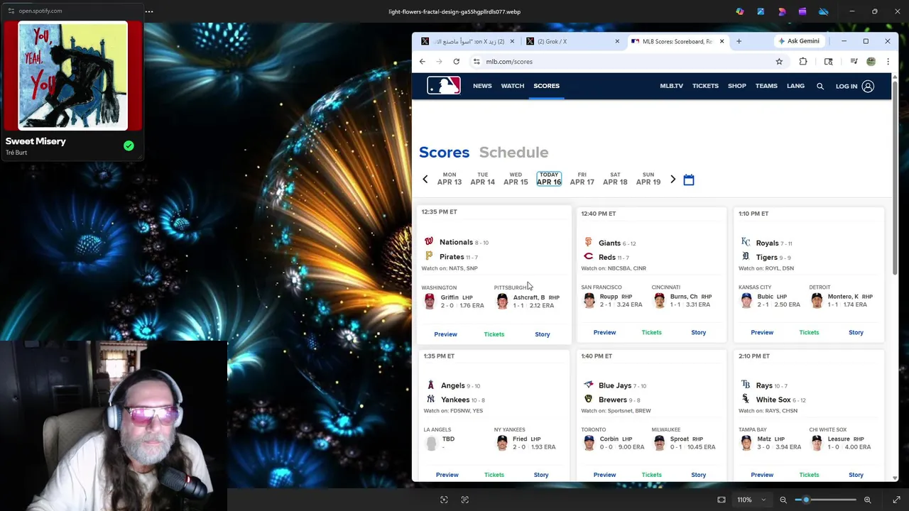Open Tickets for Giants vs Reds
Viewport: 909px width, 511px height.
pos(651,332)
